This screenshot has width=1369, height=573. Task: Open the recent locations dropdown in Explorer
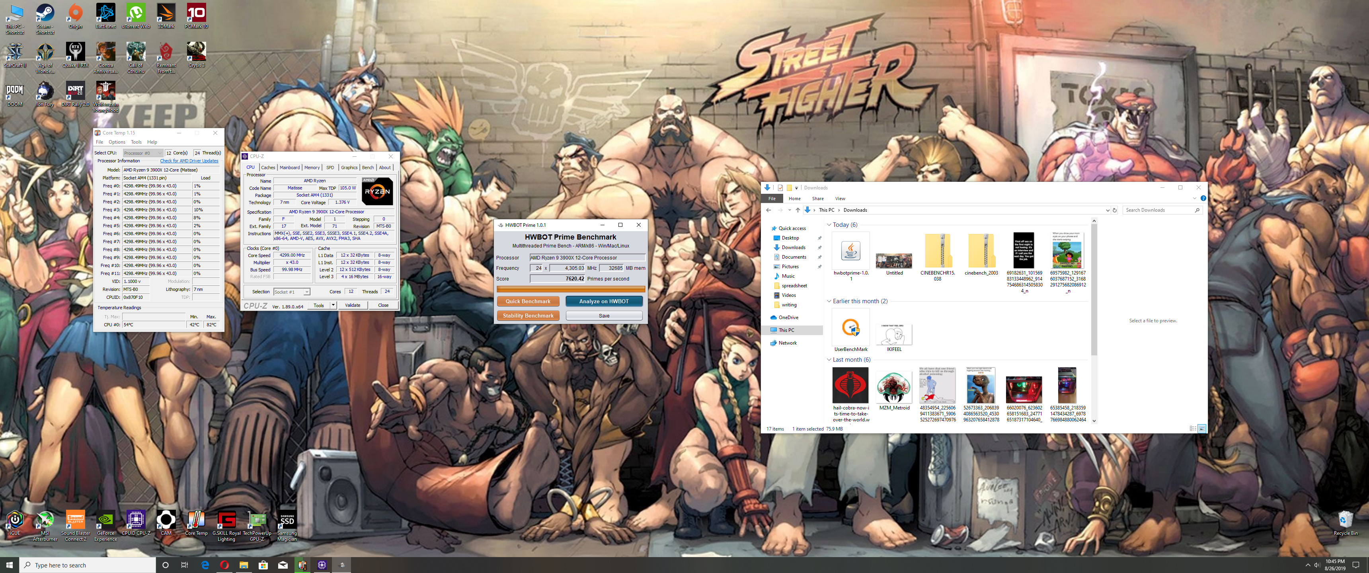tap(789, 210)
